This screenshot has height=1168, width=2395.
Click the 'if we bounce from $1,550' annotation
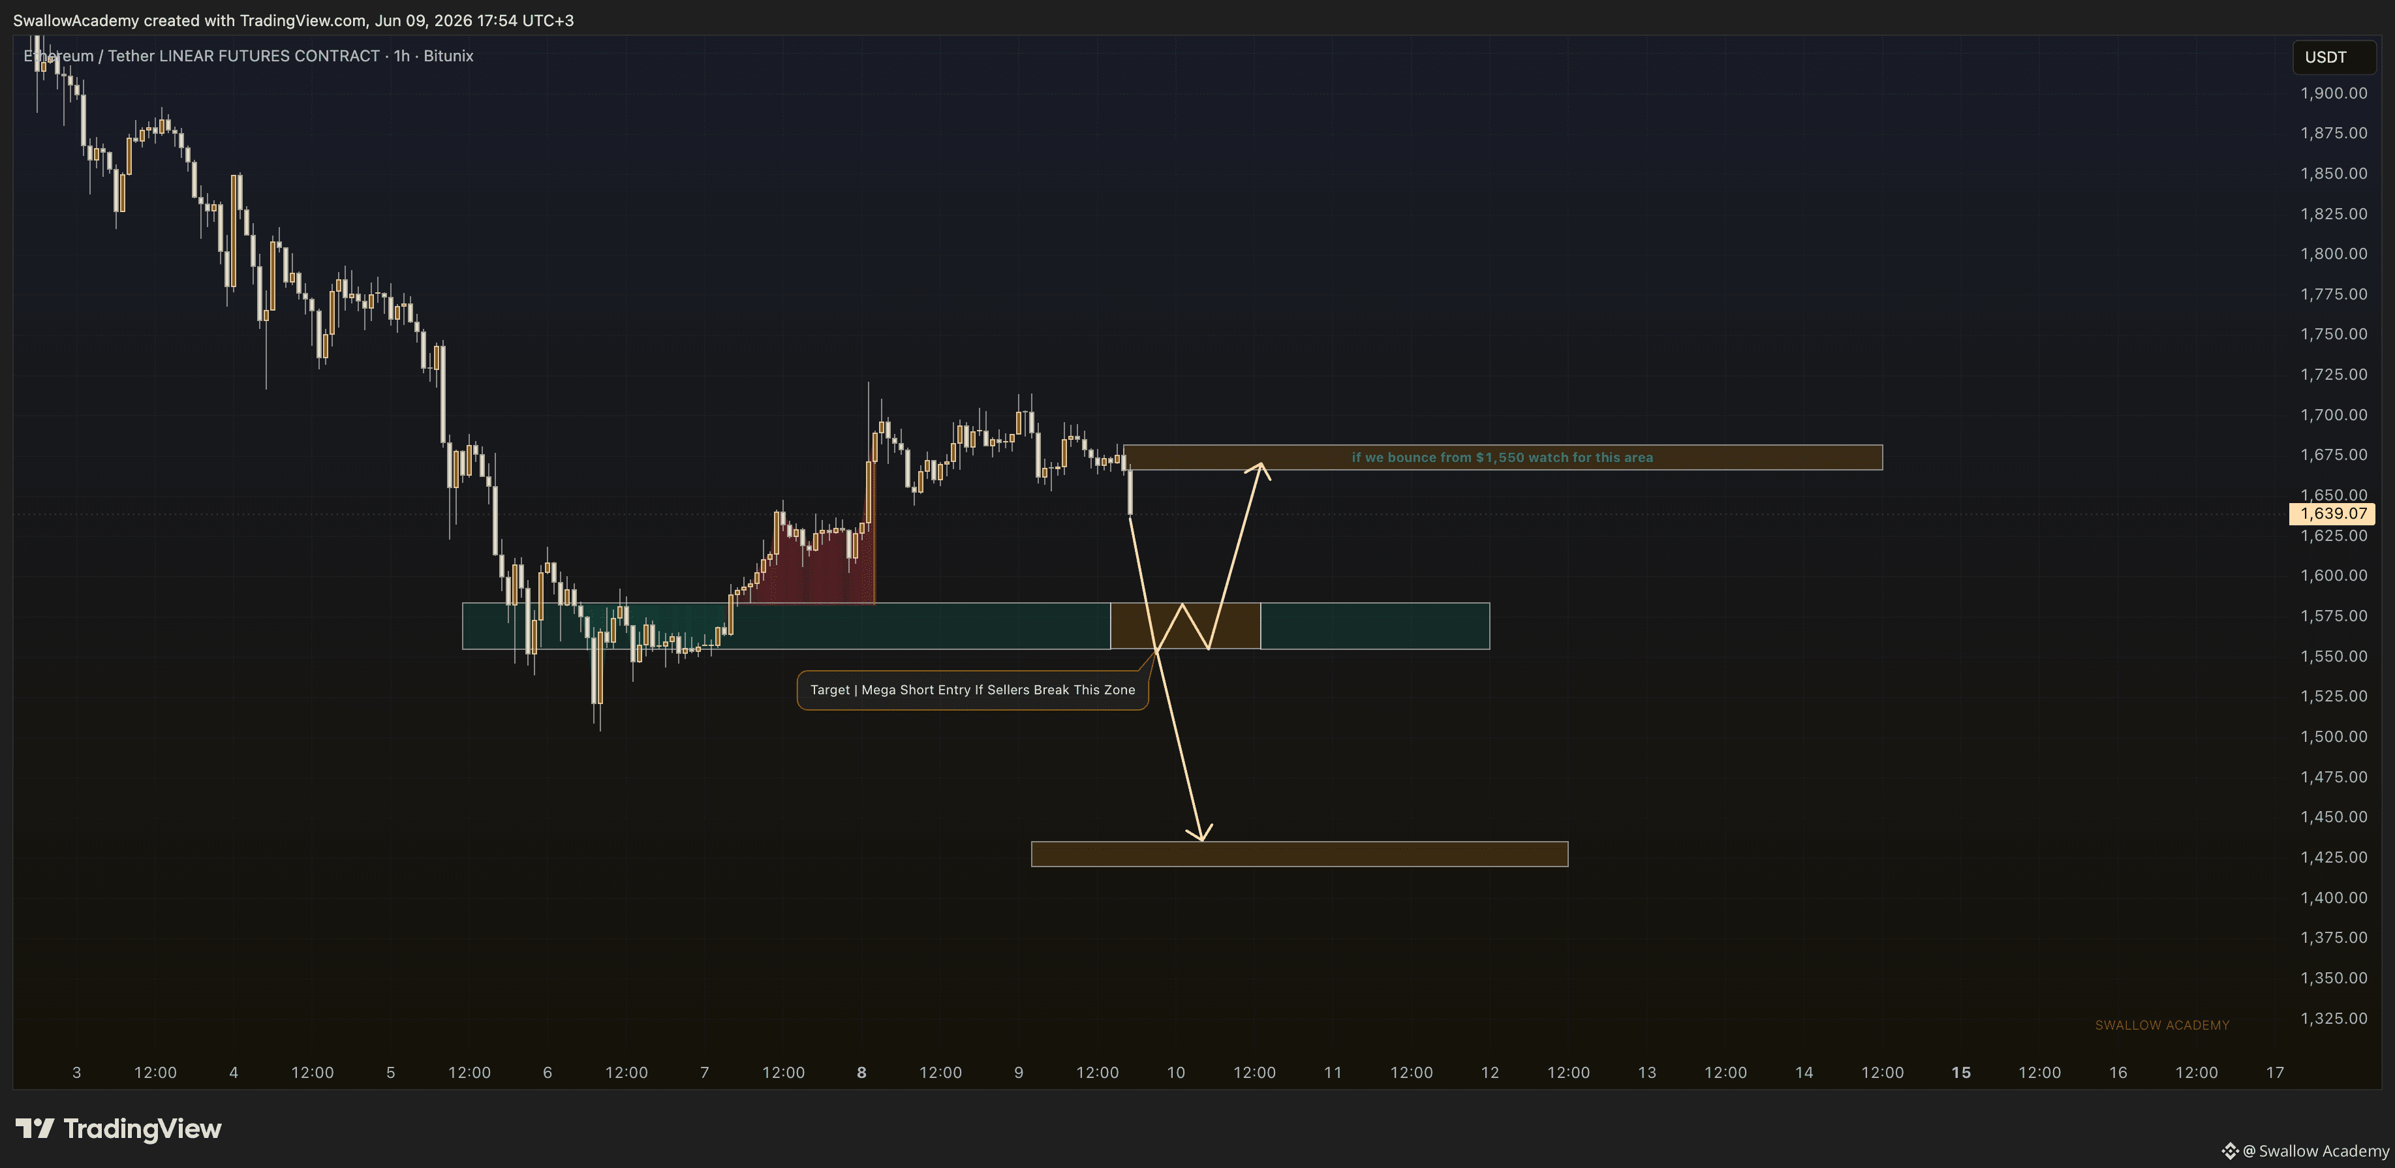click(x=1502, y=457)
